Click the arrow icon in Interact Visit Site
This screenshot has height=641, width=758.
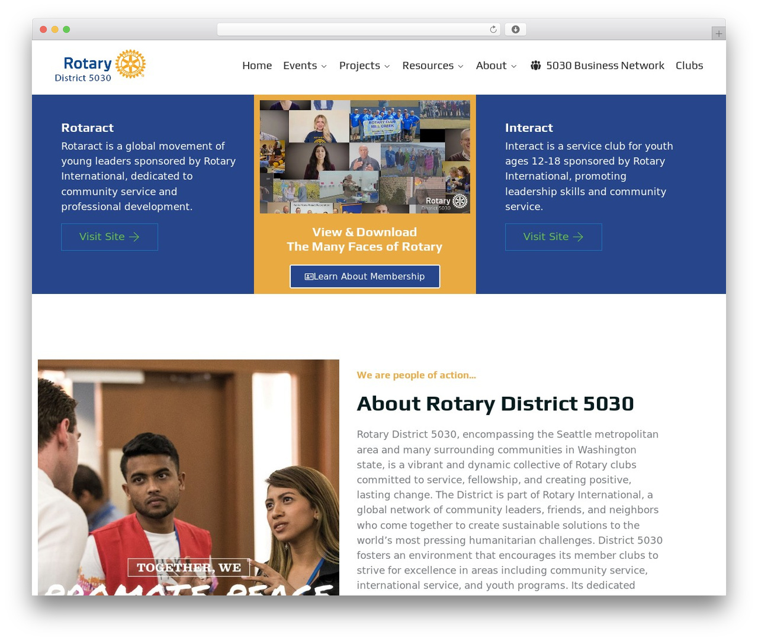tap(579, 237)
